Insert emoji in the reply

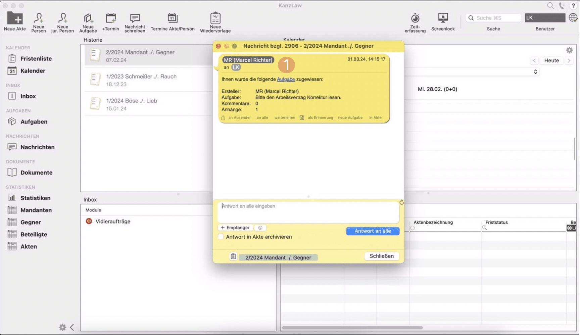click(260, 228)
